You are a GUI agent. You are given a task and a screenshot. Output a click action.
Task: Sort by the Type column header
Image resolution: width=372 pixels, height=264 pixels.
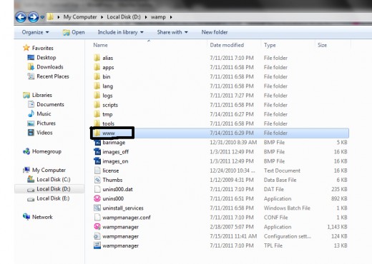(x=270, y=45)
